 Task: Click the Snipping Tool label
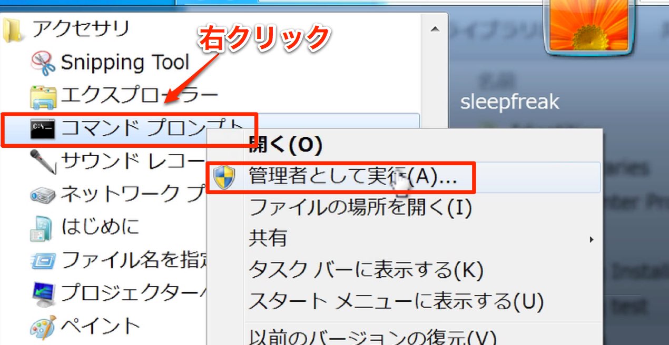coord(125,63)
